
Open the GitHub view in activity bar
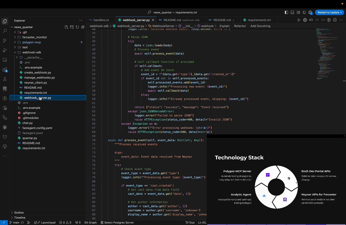coord(5,127)
